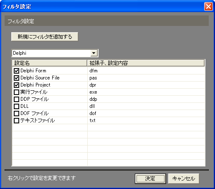215x189 pixels.
Task: Select the DLL row label
Action: click(x=25, y=106)
